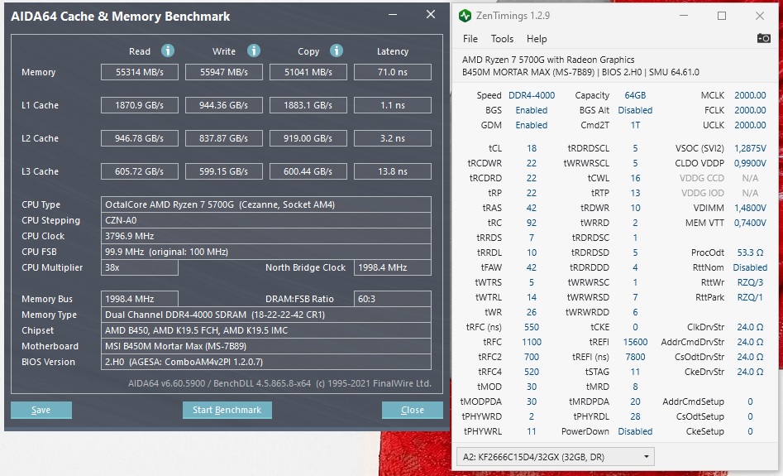Click the Memory Write value 55947 MB/s
This screenshot has height=476, width=783.
tap(224, 72)
